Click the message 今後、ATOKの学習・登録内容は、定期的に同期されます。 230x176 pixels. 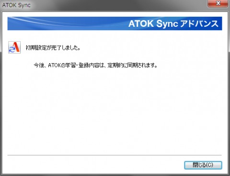95,65
